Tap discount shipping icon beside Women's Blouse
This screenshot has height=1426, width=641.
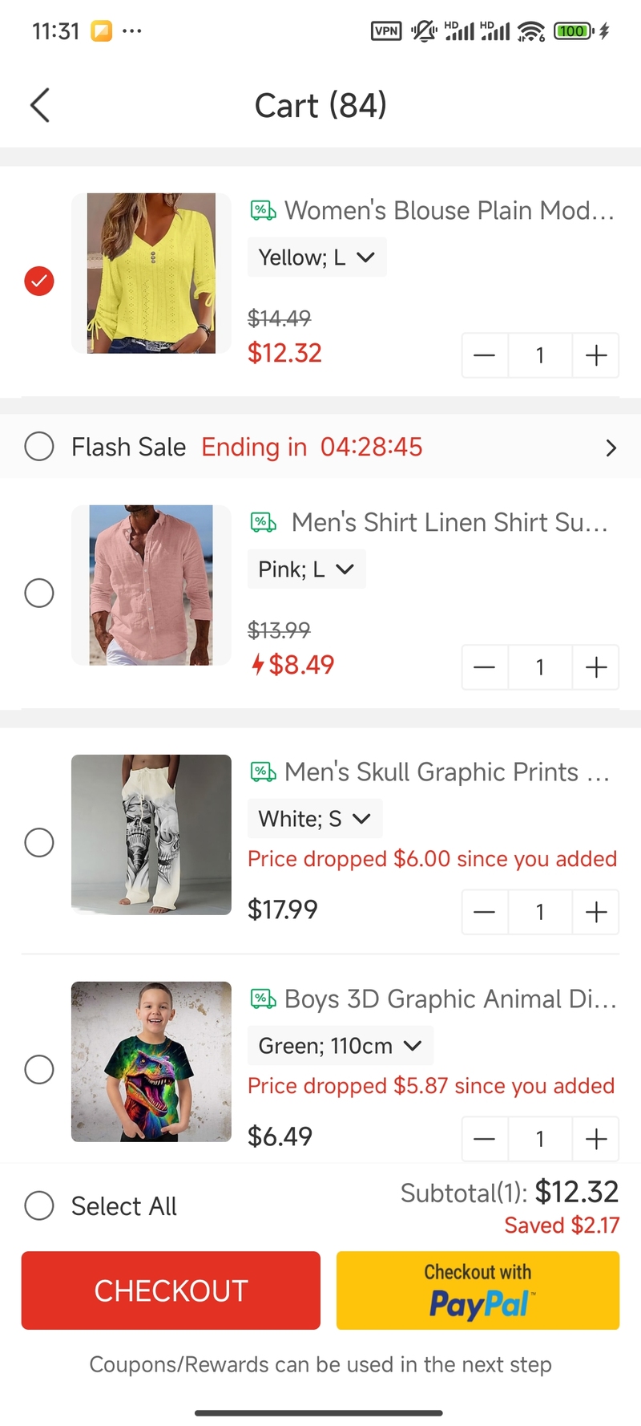coord(264,211)
